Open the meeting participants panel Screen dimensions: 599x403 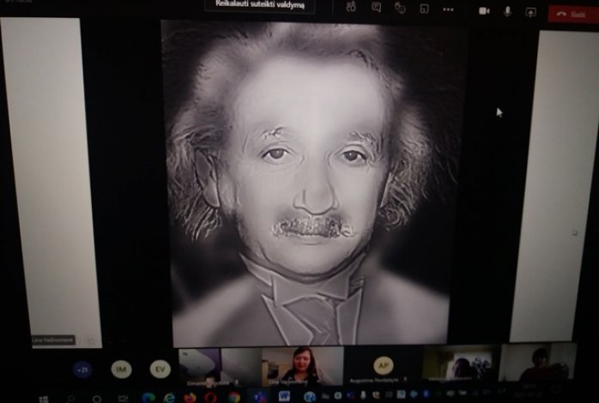click(x=351, y=8)
